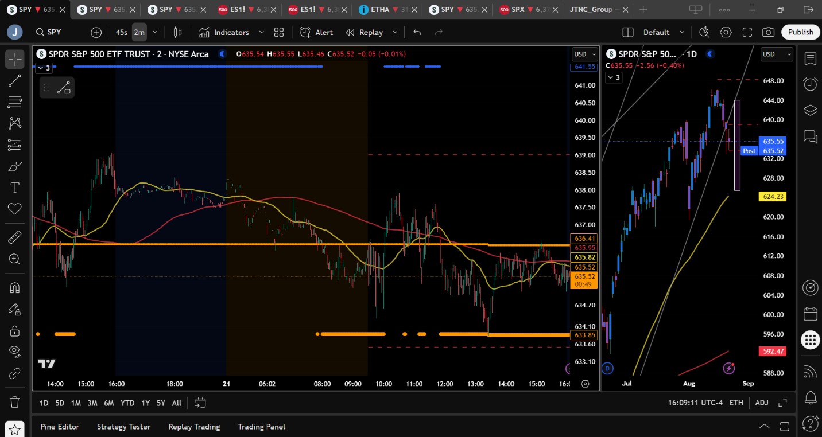
Task: Expand the Replay options dropdown arrow
Action: coord(395,33)
